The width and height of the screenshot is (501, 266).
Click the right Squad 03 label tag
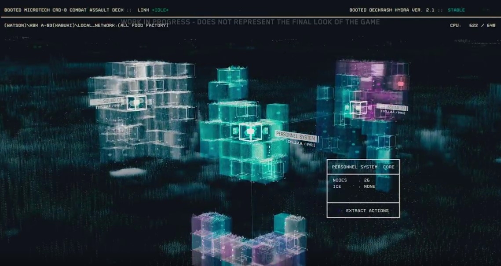point(392,107)
